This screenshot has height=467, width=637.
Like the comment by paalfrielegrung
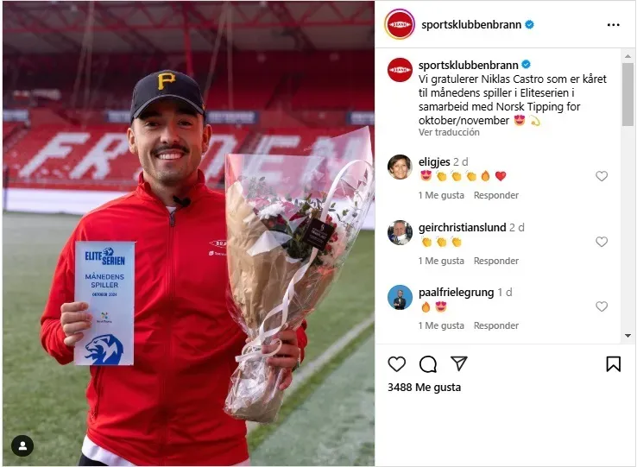click(x=602, y=306)
